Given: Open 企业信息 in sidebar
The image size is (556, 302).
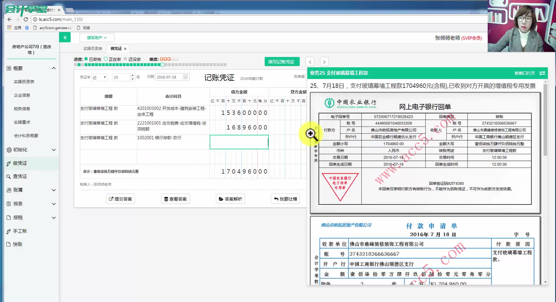Looking at the screenshot, I should (x=22, y=95).
